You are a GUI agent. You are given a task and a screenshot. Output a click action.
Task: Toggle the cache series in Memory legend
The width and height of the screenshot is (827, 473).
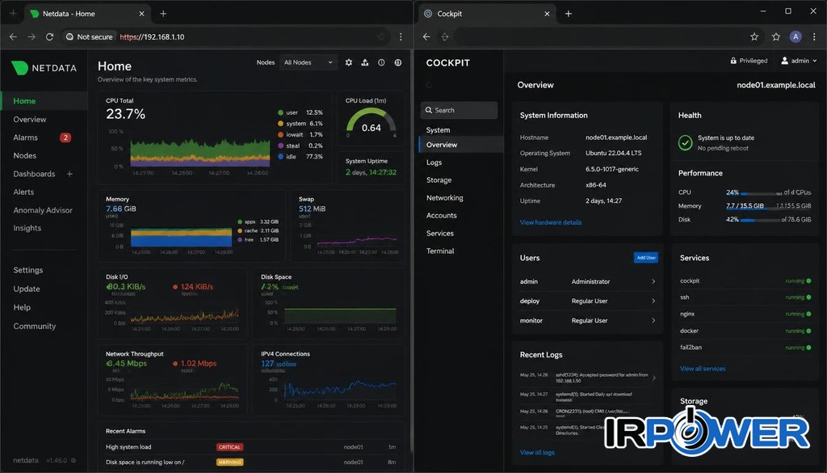coord(258,230)
